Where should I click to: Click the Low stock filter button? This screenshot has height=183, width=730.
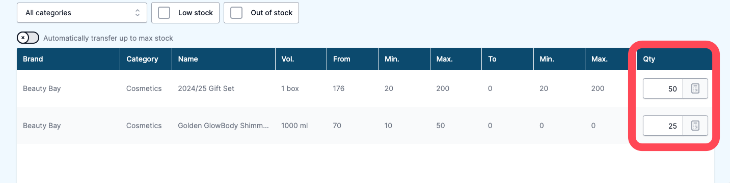185,13
